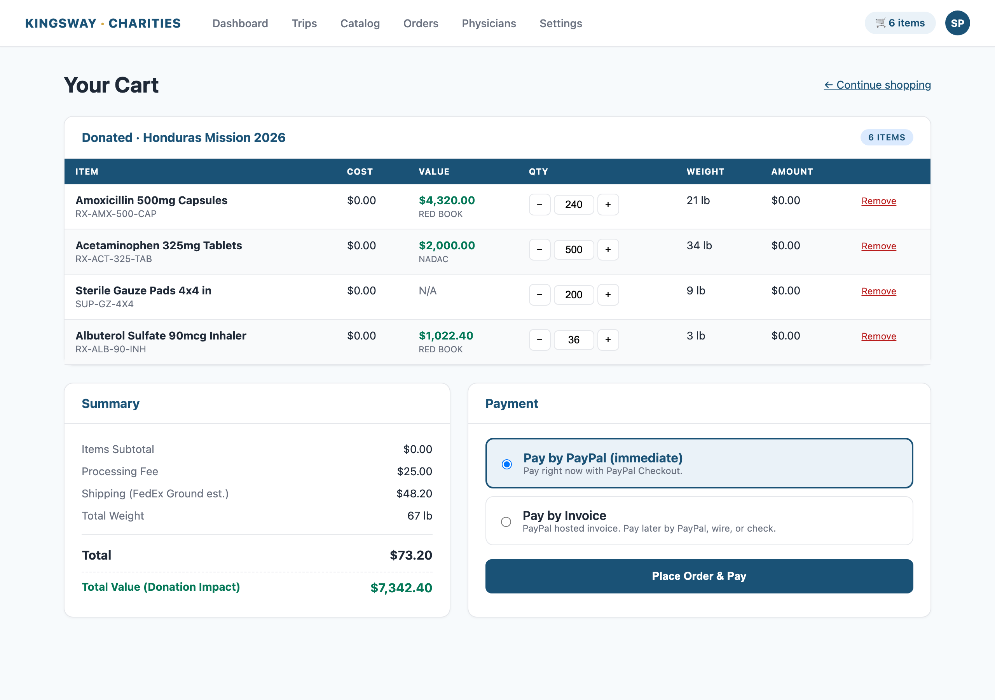
Task: Click the RX-ACT-325-TAB SKU text
Action: pos(113,259)
